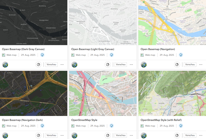Viewport: 206px width, 139px height.
Task: Open the Open Basemap (Light Gray Canvas) title link
Action: [x=93, y=49]
